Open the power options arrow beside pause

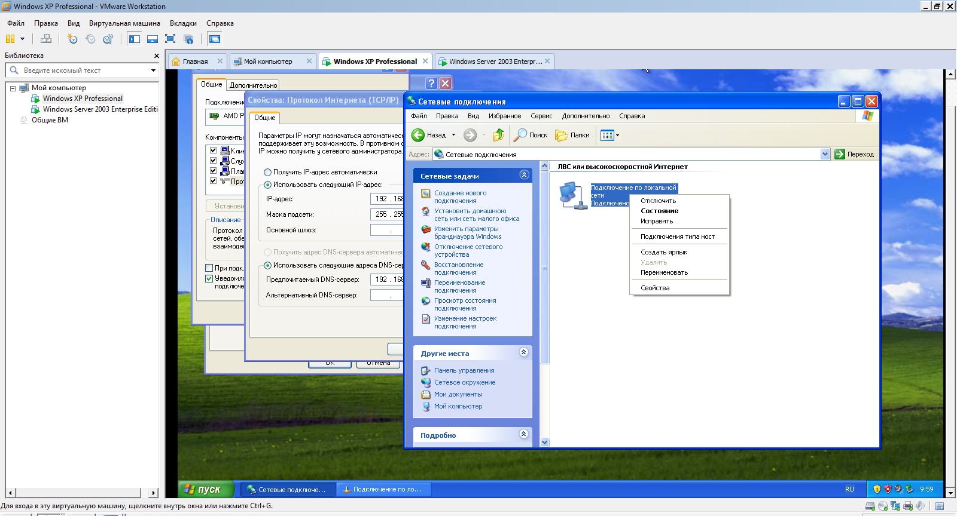click(23, 39)
